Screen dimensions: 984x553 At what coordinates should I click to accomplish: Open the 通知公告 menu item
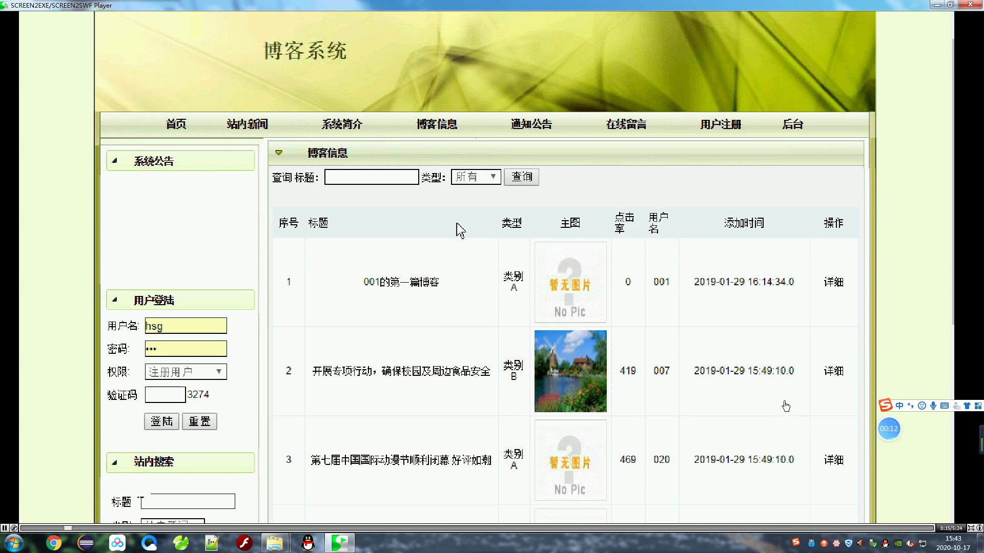pyautogui.click(x=531, y=124)
